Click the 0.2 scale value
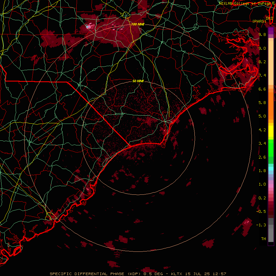The width and height of the screenshot is (276, 276). coord(262,198)
